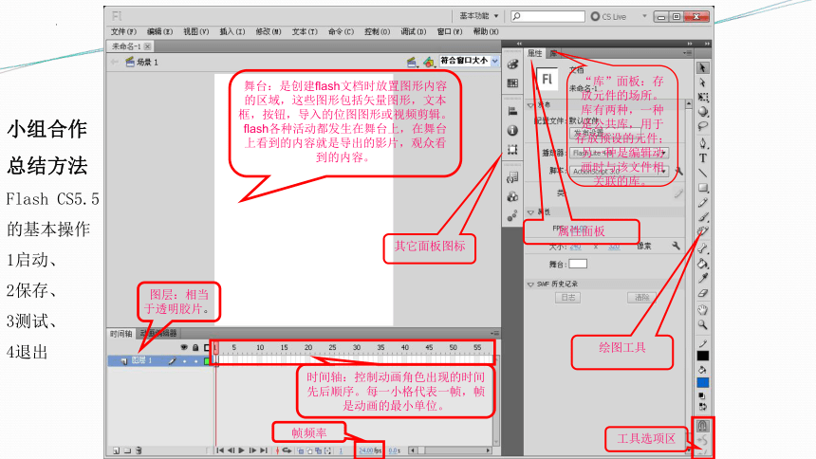Activate the Hand tool

(x=702, y=310)
